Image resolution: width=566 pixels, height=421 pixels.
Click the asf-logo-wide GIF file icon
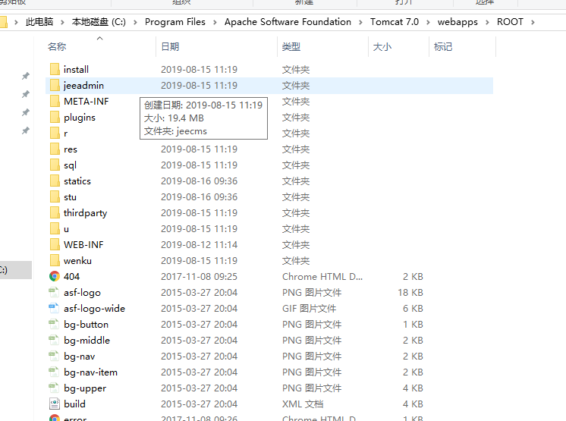click(54, 309)
